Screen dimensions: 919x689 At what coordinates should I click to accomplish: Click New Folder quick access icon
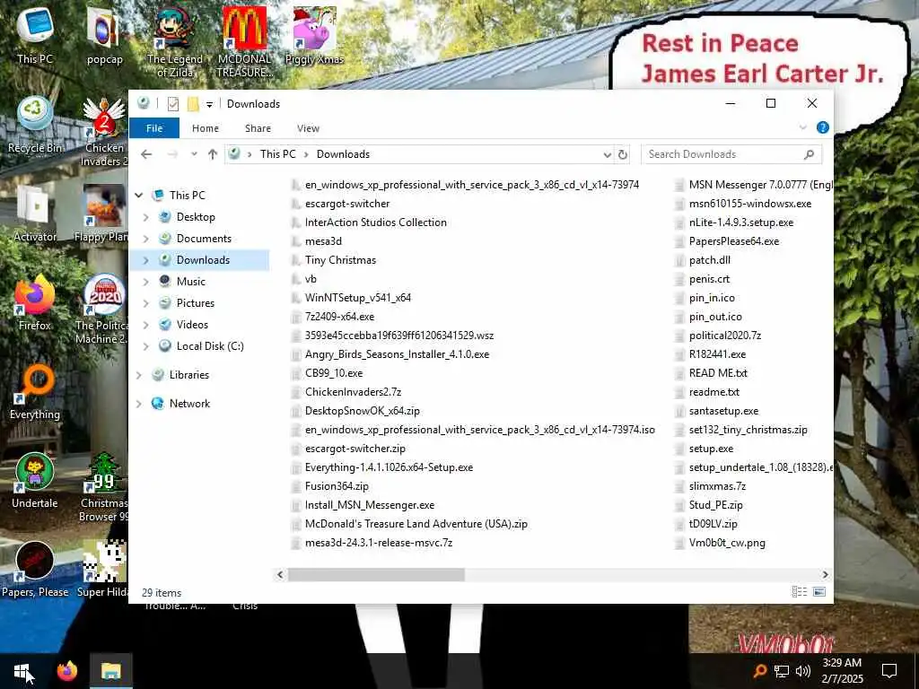193,104
